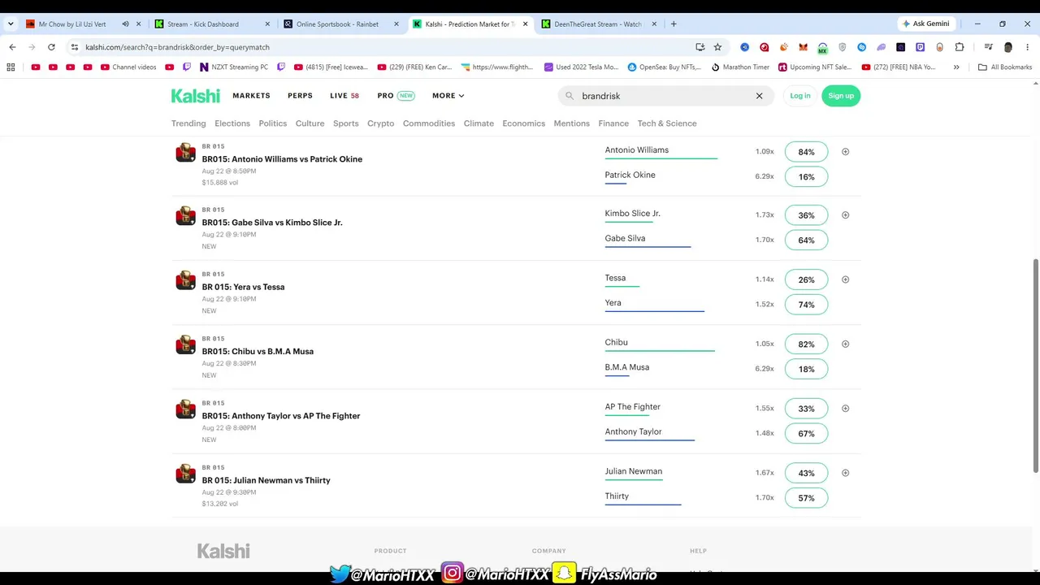
Task: Open the Marathon Timer bookmark
Action: point(740,67)
